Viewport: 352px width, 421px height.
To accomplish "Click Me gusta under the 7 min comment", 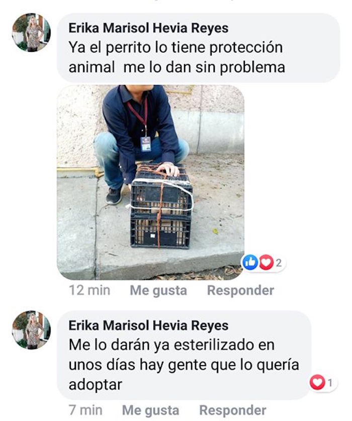I will tap(151, 410).
